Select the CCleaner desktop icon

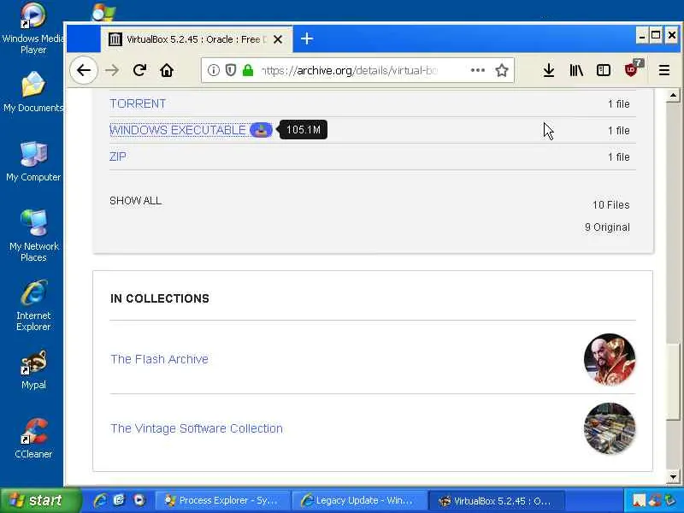click(33, 439)
